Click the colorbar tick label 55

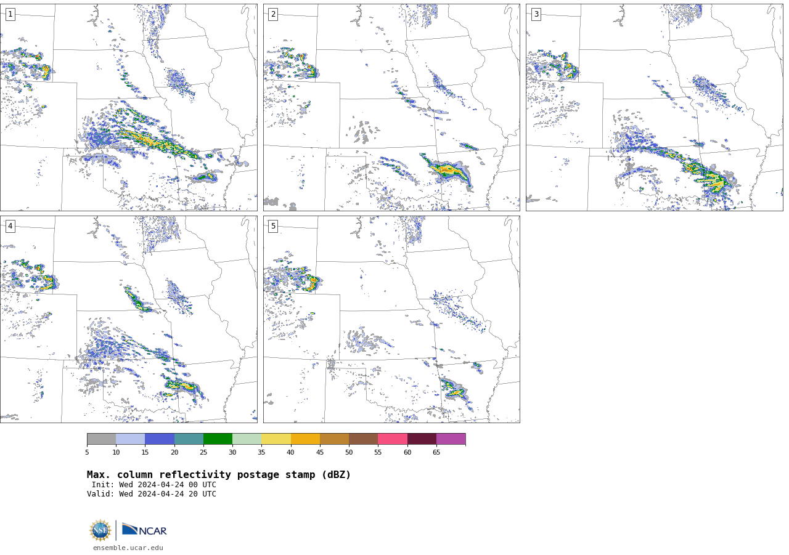point(378,453)
